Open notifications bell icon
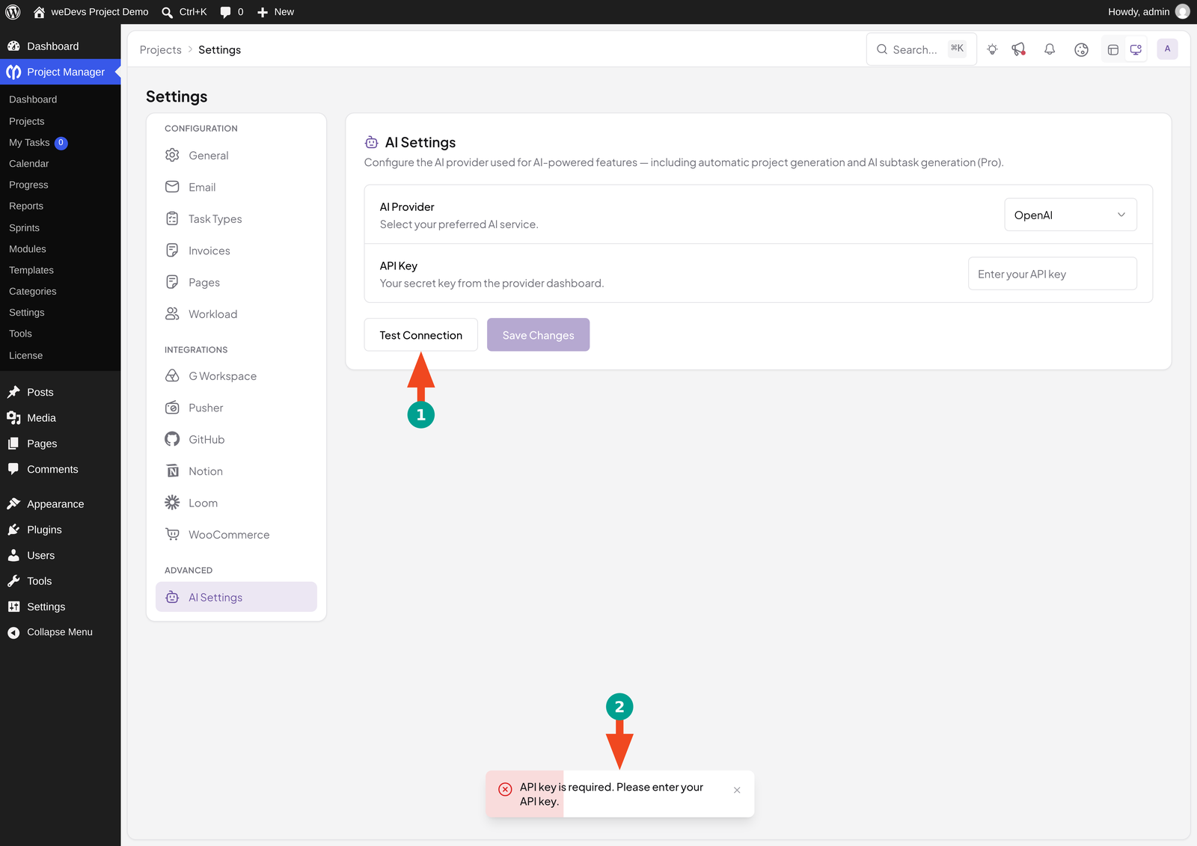The image size is (1197, 846). tap(1050, 49)
